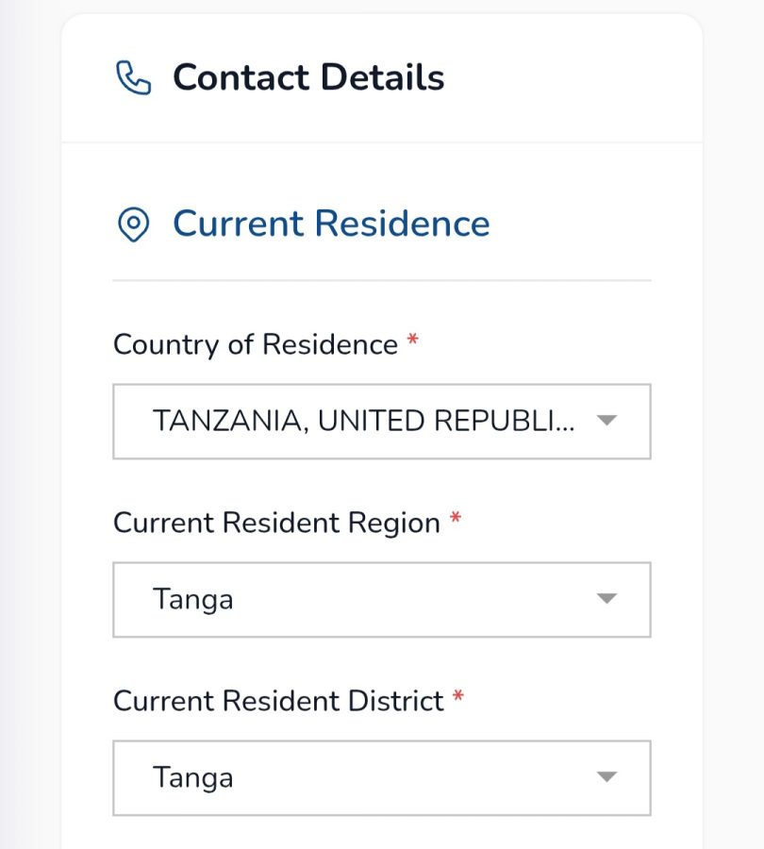Click the Current Resident District dropdown arrow
Viewport: 764px width, 849px height.
tap(606, 777)
